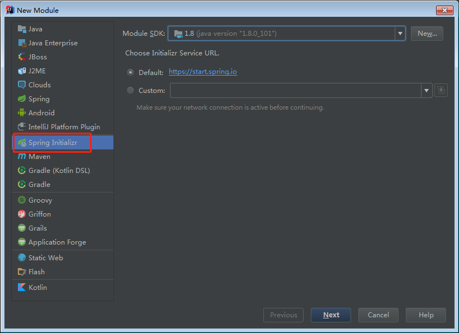Click the Android robot icon

[x=22, y=112]
